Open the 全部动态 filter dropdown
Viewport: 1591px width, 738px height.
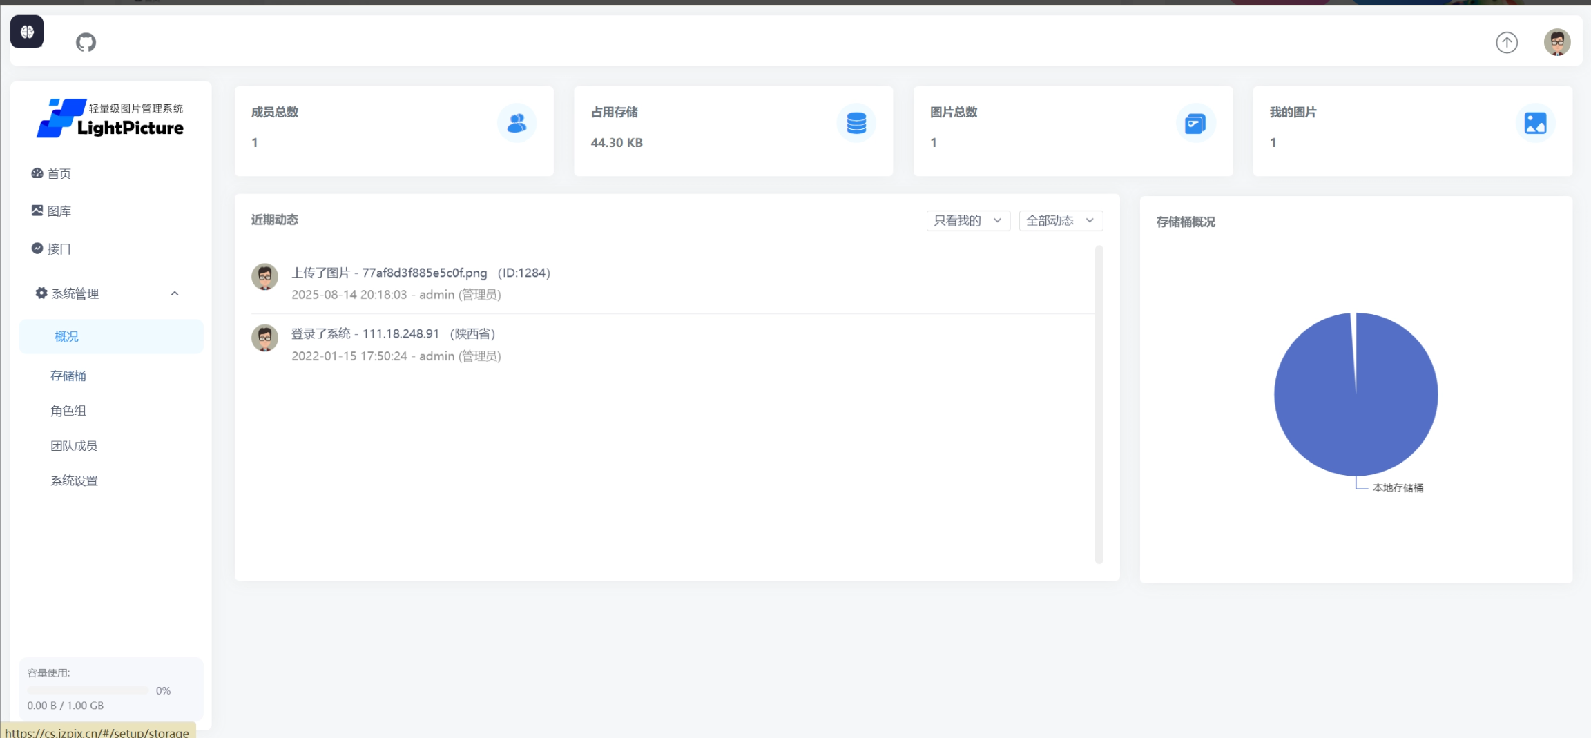click(x=1060, y=221)
